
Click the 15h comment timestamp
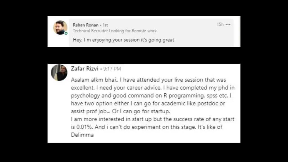[220, 24]
